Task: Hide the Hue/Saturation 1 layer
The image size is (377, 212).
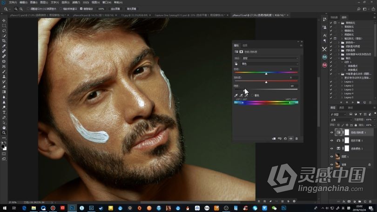Action: 332,132
